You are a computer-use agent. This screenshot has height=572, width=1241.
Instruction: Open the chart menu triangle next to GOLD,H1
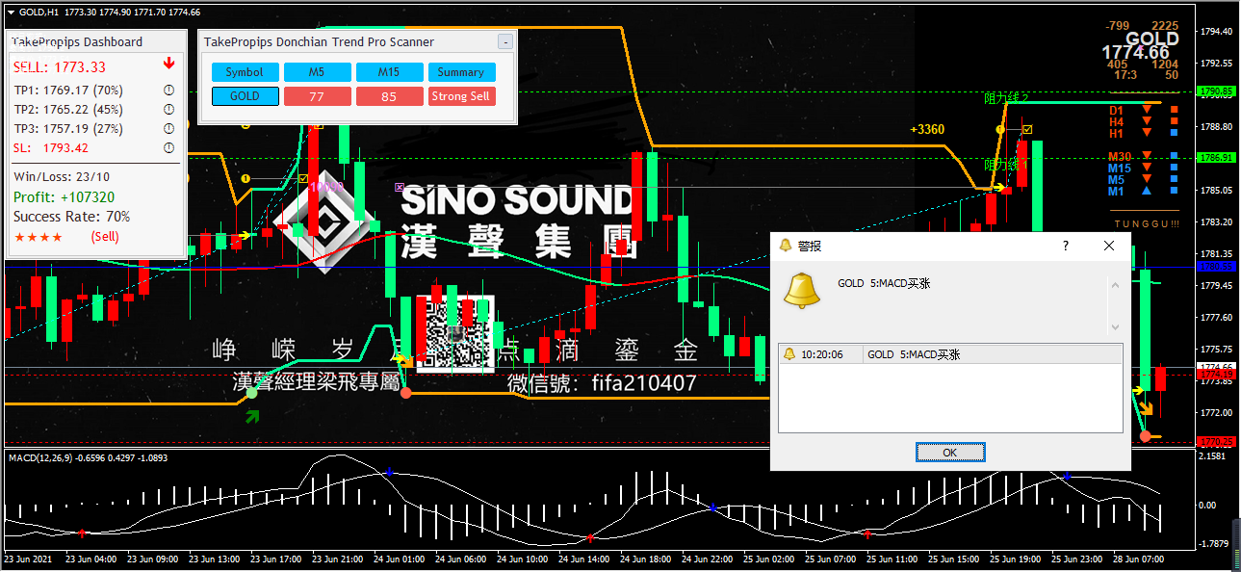[x=11, y=12]
